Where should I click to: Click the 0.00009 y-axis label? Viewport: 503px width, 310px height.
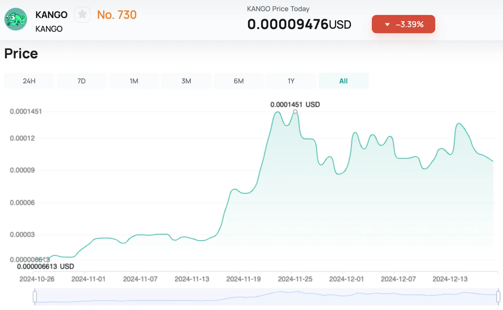(x=22, y=170)
